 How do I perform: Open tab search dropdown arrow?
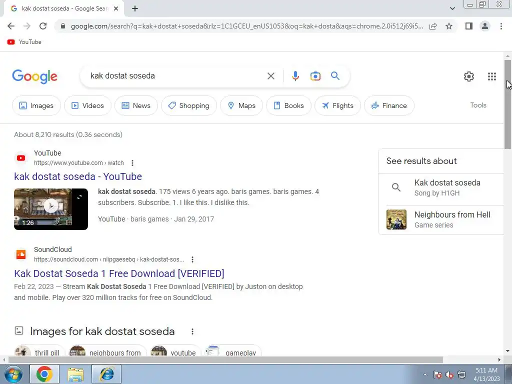click(x=452, y=9)
